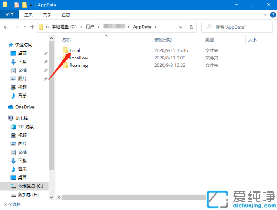The height and width of the screenshot is (210, 277).
Task: Click the navigation pane vertical scrollbar thumb
Action: (x=51, y=105)
